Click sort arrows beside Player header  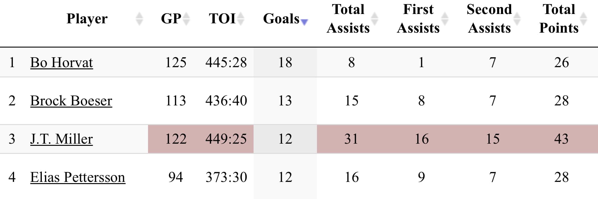pos(139,19)
